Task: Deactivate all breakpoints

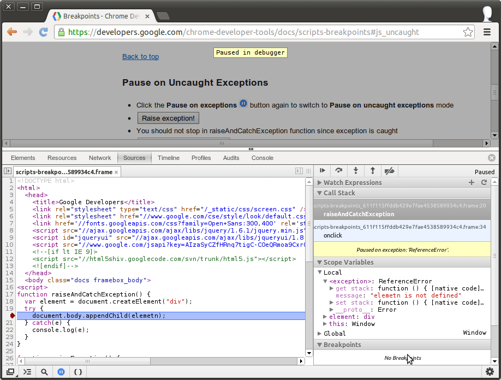Action: (389, 171)
